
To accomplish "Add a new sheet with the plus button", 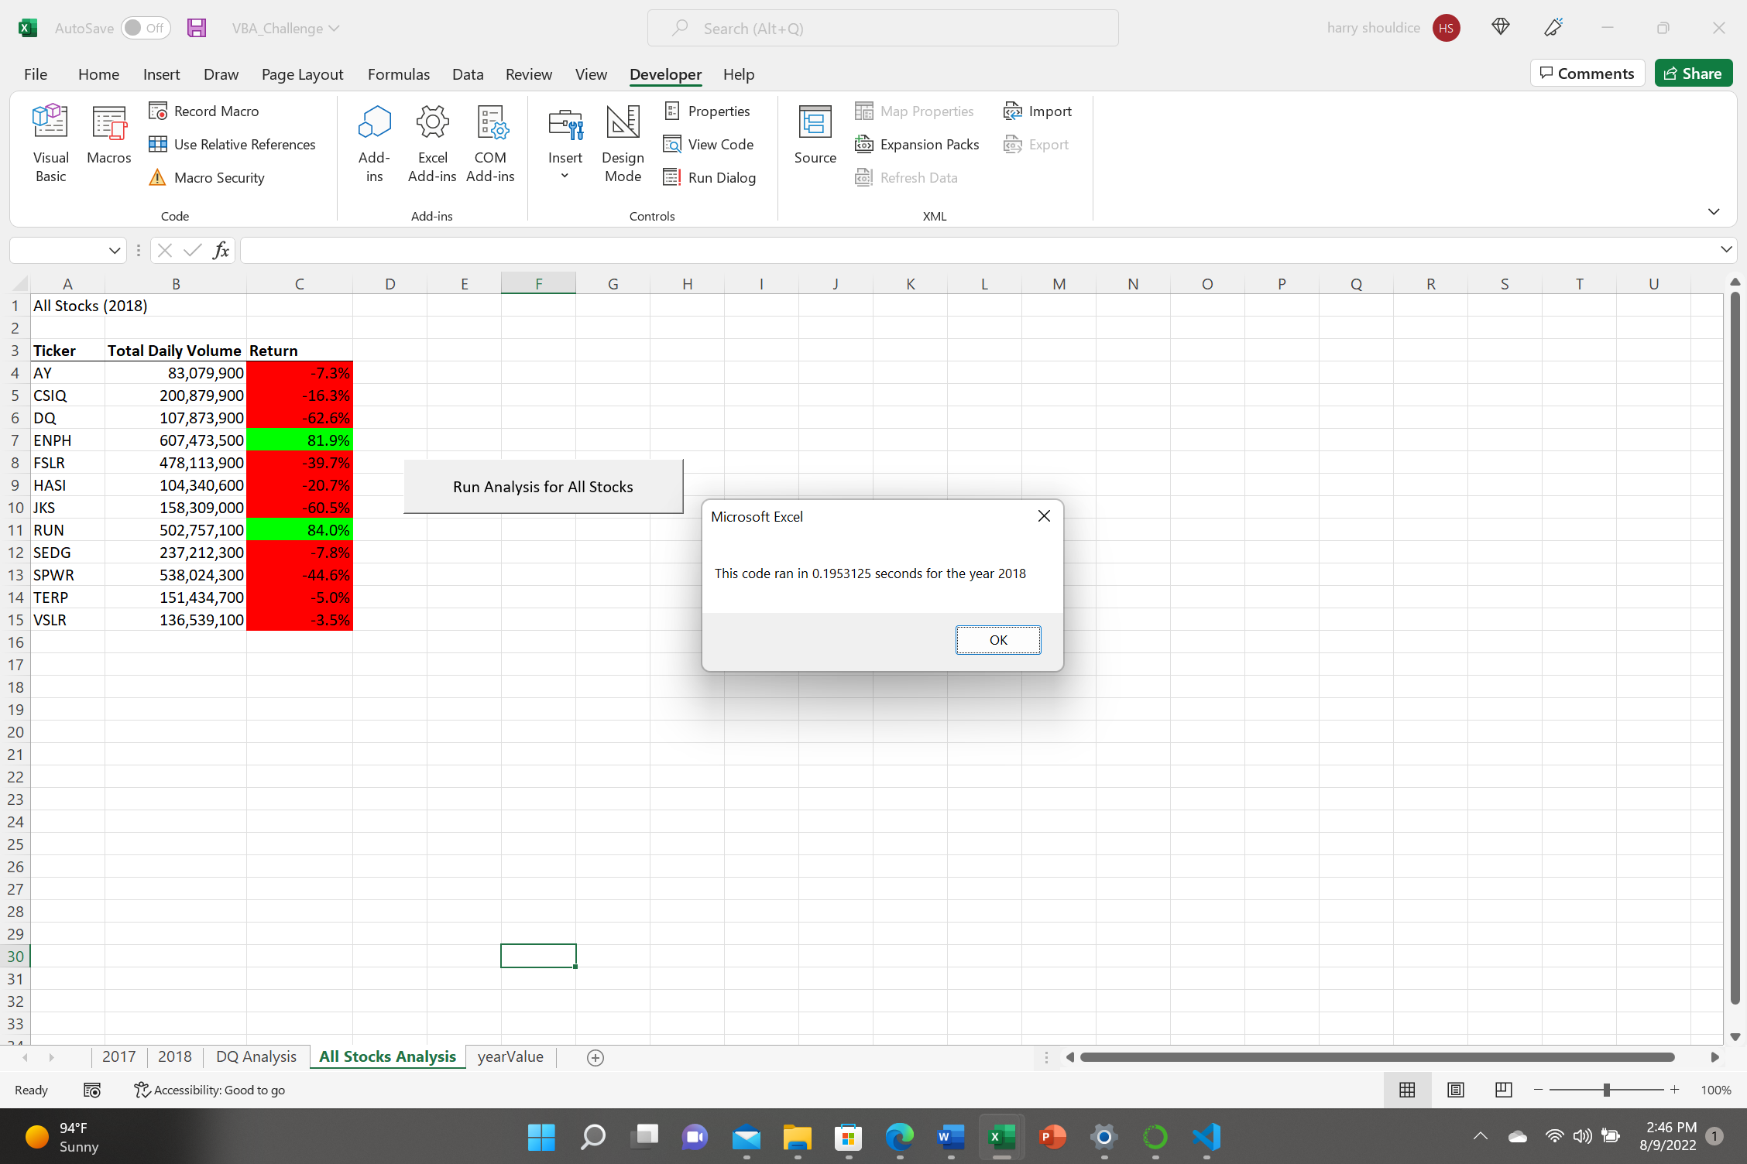I will click(595, 1057).
